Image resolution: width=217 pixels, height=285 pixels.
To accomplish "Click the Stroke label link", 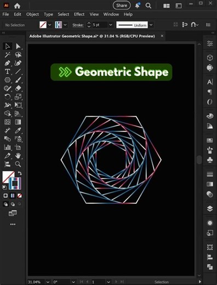I will coord(78,25).
